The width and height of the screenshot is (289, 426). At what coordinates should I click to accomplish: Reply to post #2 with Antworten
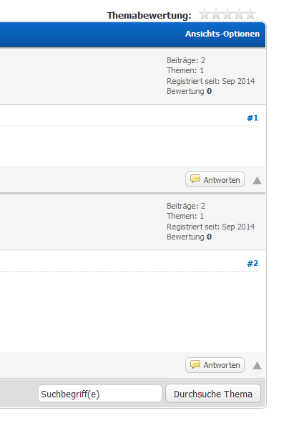[215, 365]
